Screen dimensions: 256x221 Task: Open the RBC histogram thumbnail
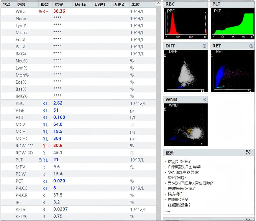point(186,24)
